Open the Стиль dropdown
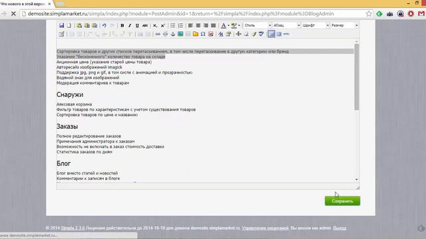 tap(258, 25)
